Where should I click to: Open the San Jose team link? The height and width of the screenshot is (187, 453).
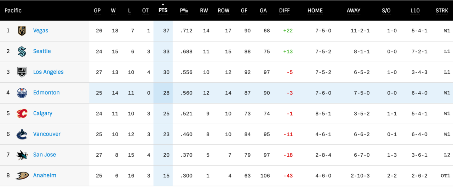tap(45, 155)
